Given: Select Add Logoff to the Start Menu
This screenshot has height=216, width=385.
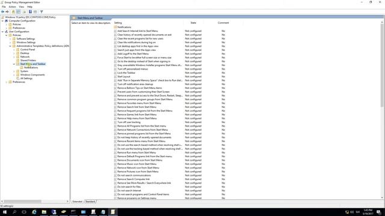Looking at the screenshot, I should 133,54.
